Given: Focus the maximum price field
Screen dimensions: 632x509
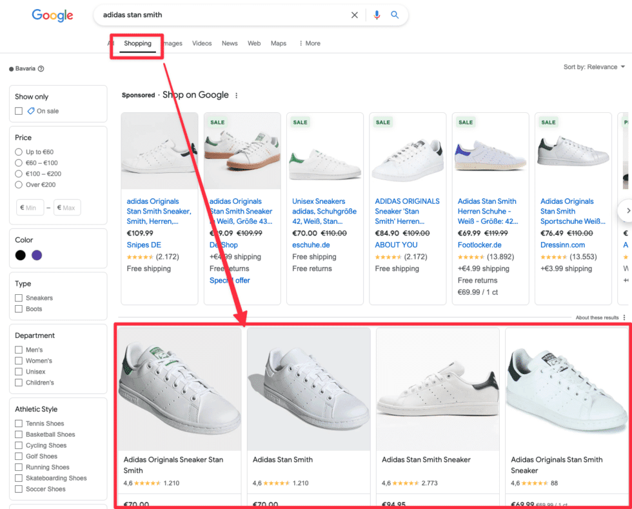Looking at the screenshot, I should (x=67, y=208).
